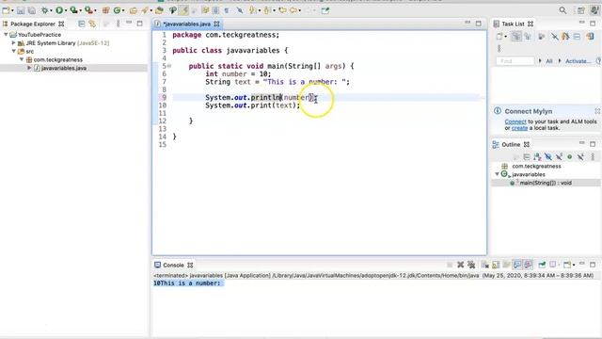Select javavariables.java in Package Explorer

[x=63, y=68]
